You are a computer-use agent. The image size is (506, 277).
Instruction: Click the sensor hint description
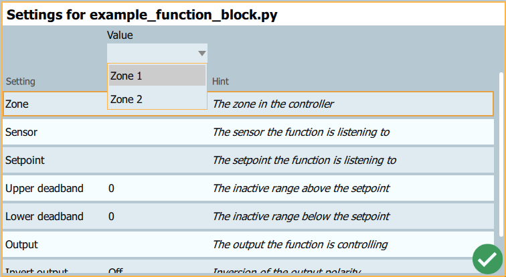(301, 132)
